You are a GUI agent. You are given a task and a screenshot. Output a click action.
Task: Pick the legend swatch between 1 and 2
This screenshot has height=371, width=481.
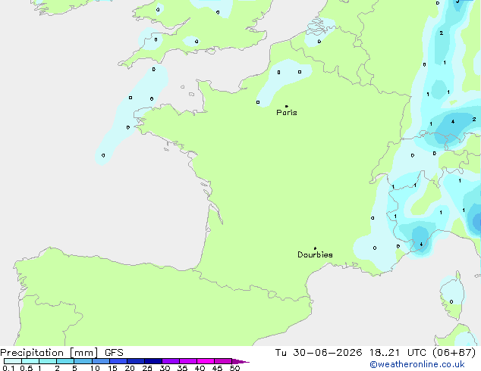tap(48, 361)
